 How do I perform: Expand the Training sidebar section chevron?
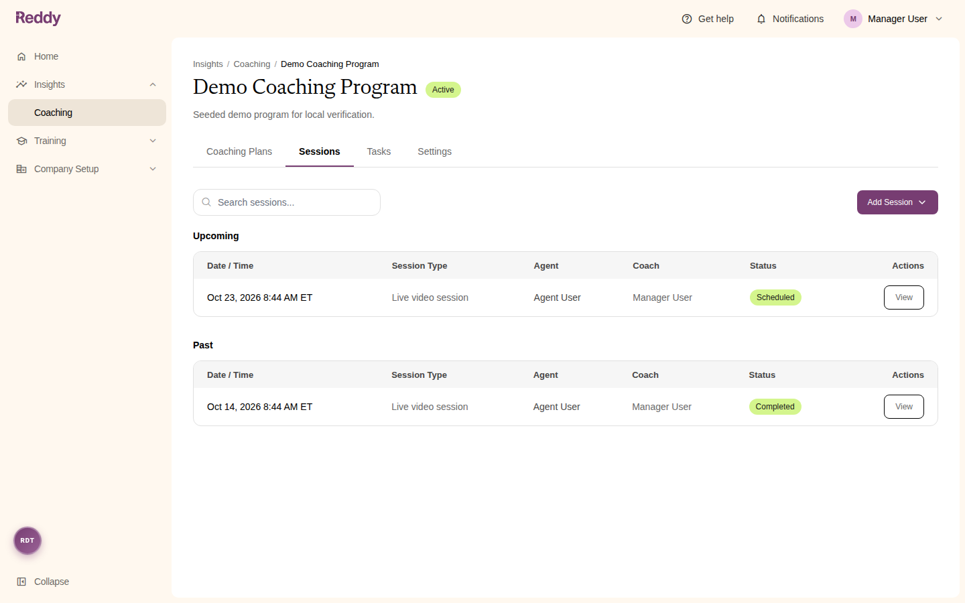click(153, 141)
